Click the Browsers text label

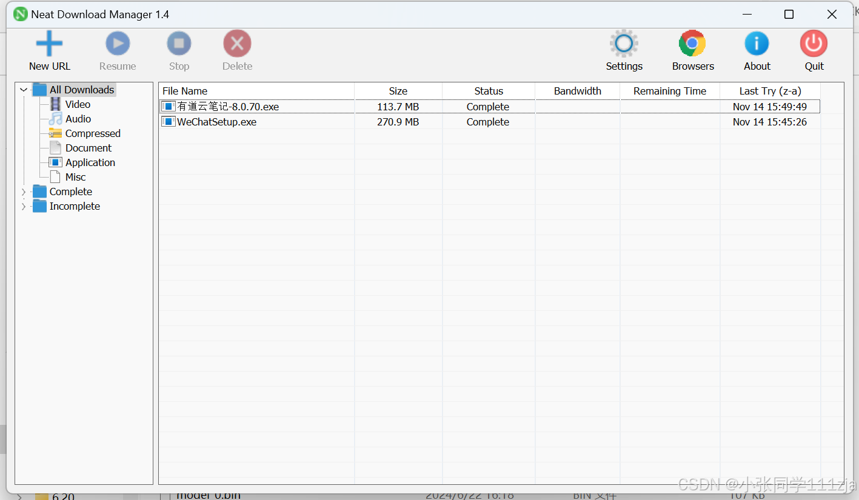click(693, 66)
